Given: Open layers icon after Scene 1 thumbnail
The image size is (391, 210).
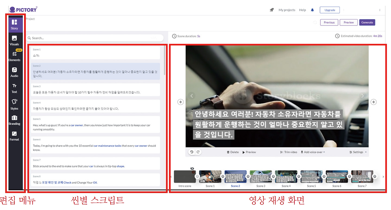Looking at the screenshot, I should tap(223, 176).
